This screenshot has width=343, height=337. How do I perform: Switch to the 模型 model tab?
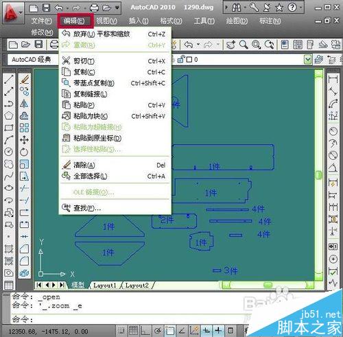[78, 286]
